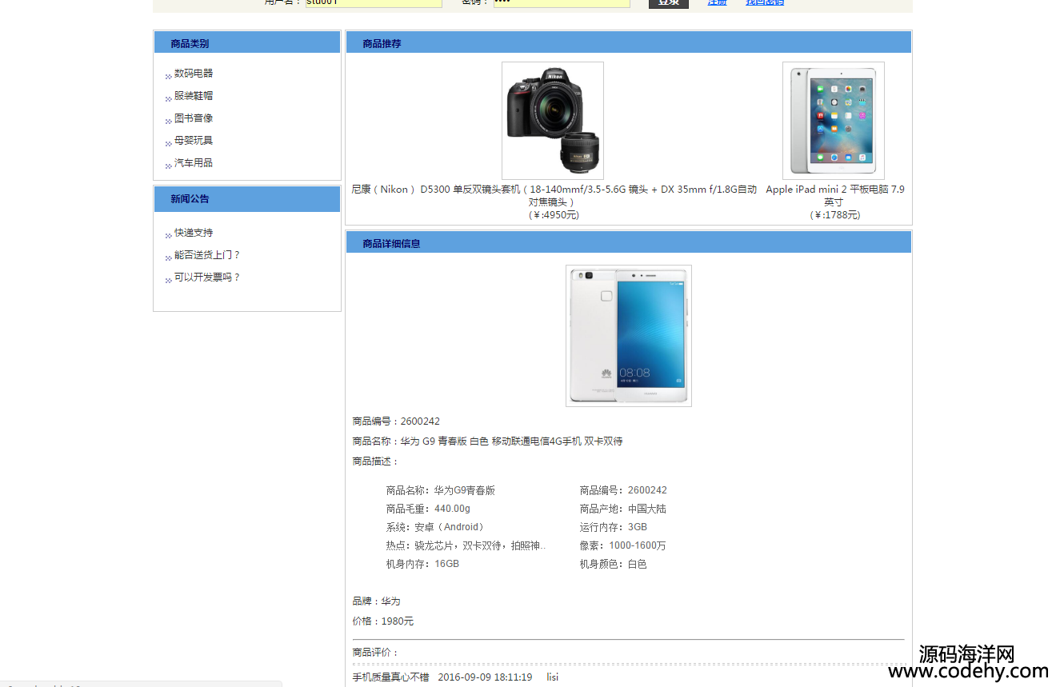1052x687 pixels.
Task: Click the password input field
Action: click(562, 3)
